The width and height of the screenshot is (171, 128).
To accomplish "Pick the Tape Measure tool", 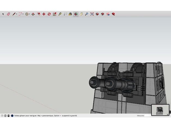I will [x=60, y=14].
